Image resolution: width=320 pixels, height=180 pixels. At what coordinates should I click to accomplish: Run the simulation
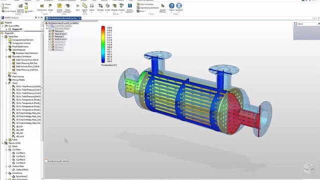(x=77, y=7)
